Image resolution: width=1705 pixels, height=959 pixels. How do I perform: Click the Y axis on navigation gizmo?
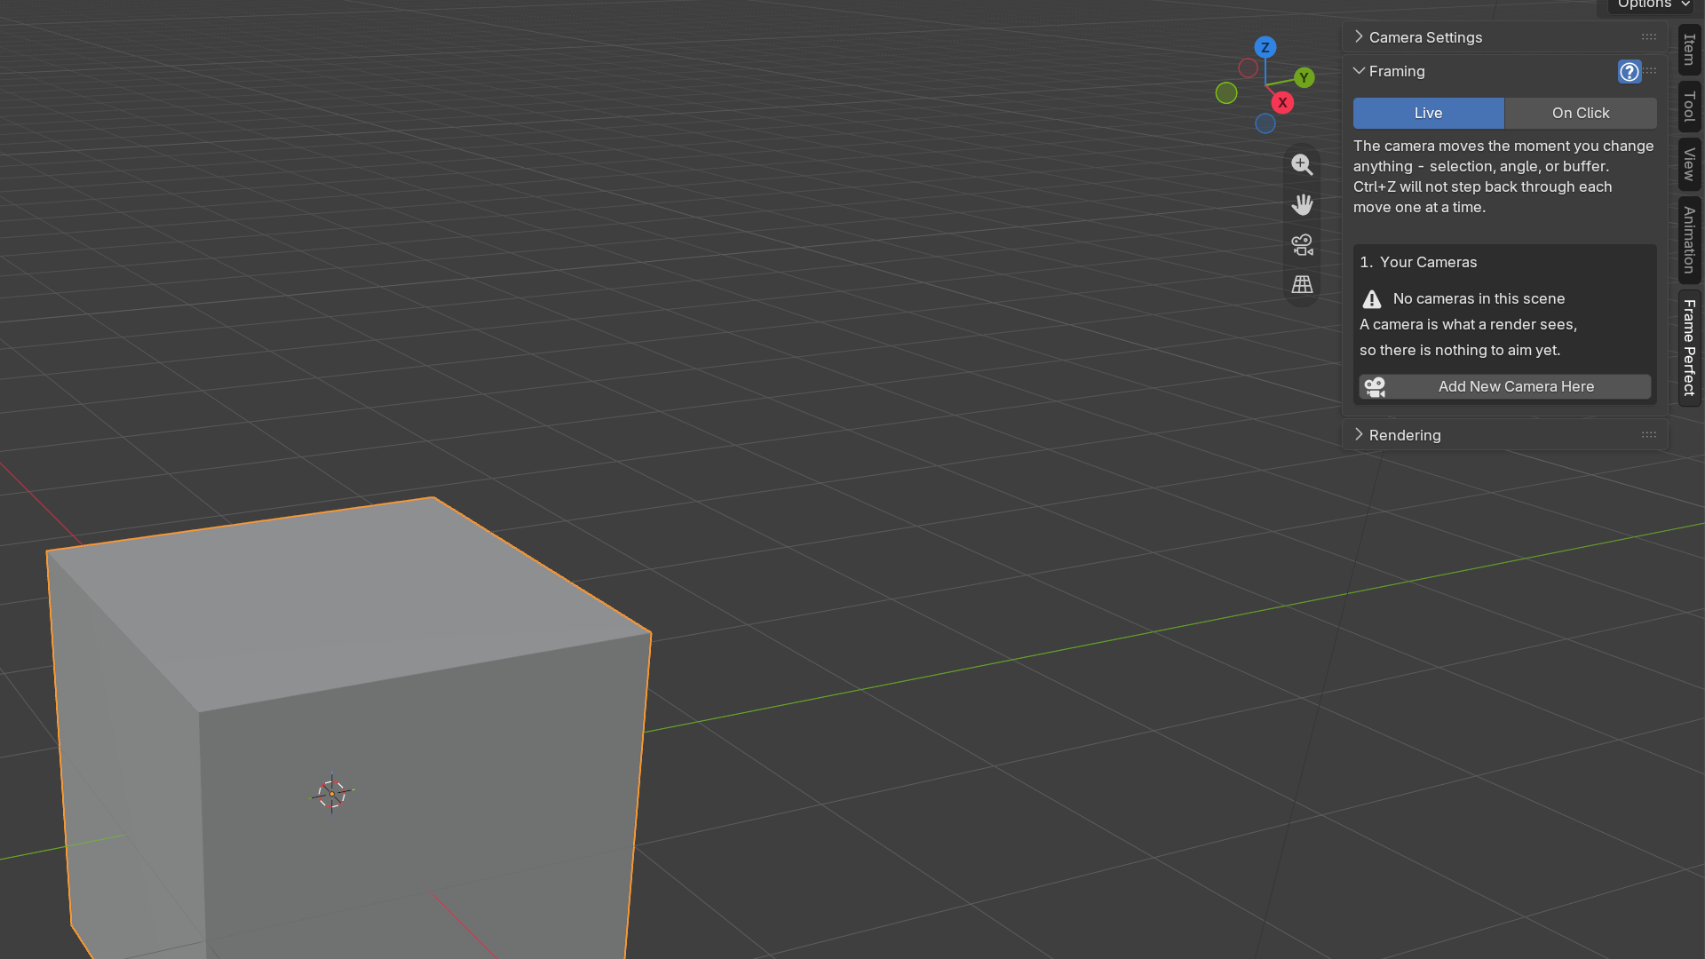[x=1304, y=78]
